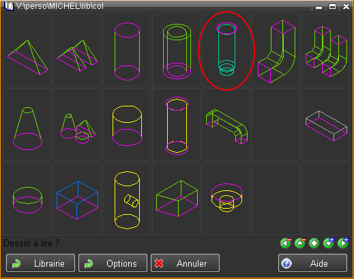Pick the double elbow duct assembly thumbnail

click(325, 50)
